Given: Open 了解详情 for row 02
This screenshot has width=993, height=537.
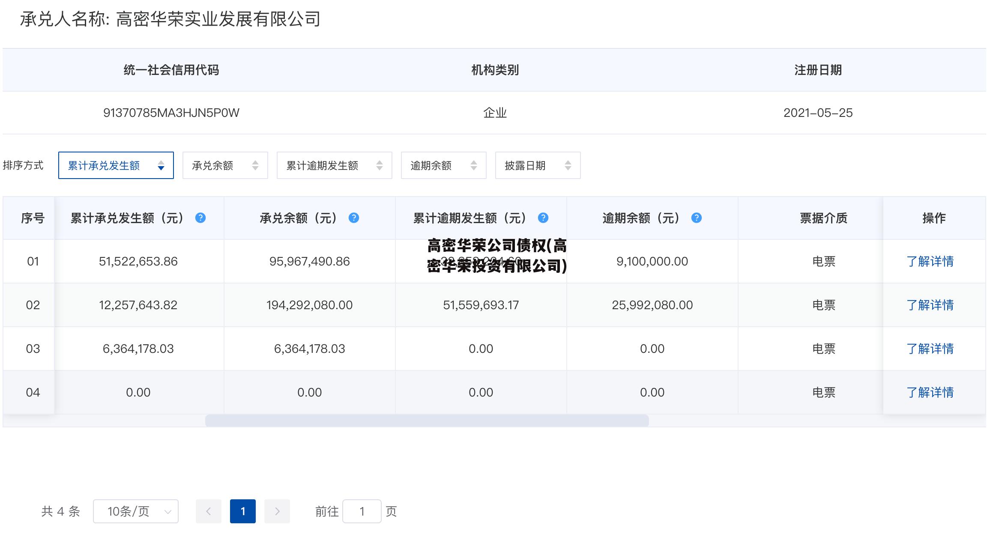Looking at the screenshot, I should tap(930, 305).
